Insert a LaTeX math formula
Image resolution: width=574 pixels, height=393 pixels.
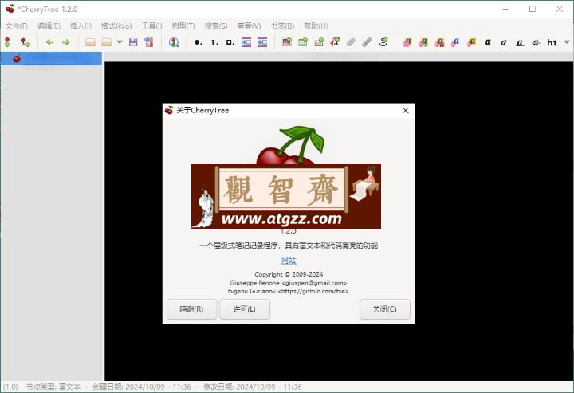(335, 42)
